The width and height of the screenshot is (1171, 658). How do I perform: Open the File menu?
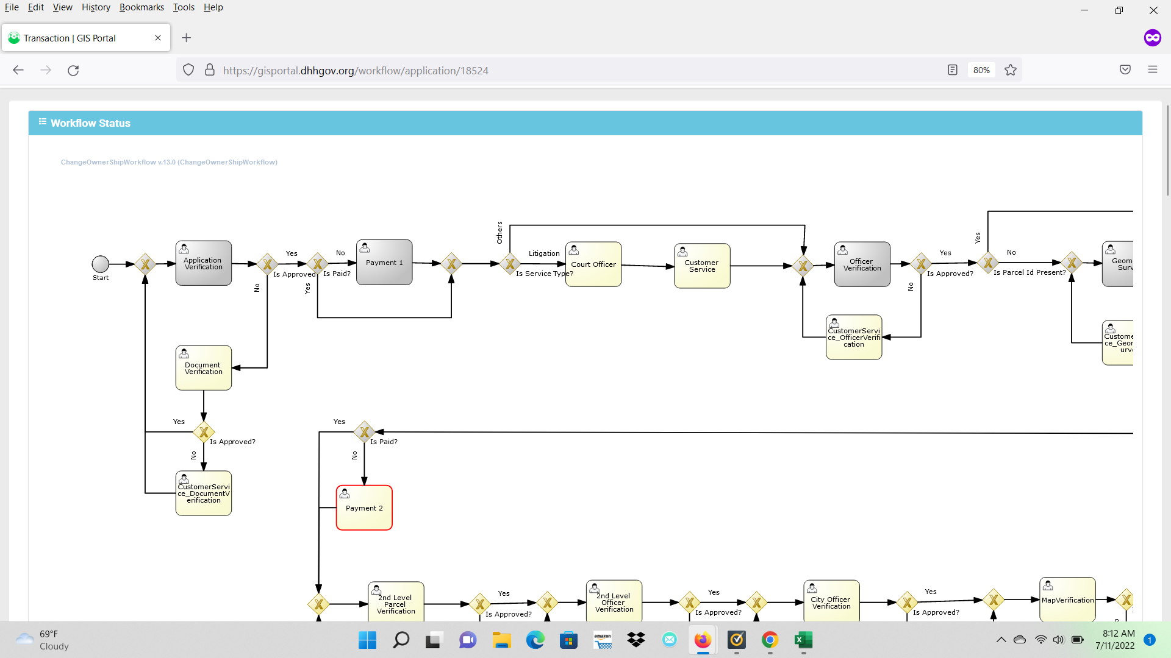click(x=12, y=7)
